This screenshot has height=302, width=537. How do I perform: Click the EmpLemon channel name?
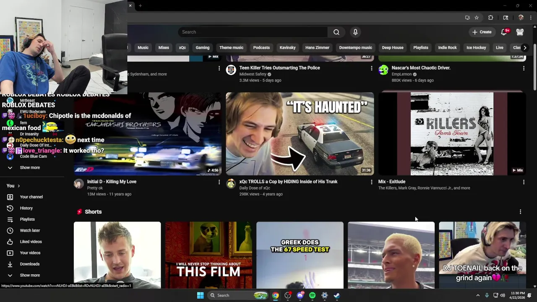click(401, 74)
